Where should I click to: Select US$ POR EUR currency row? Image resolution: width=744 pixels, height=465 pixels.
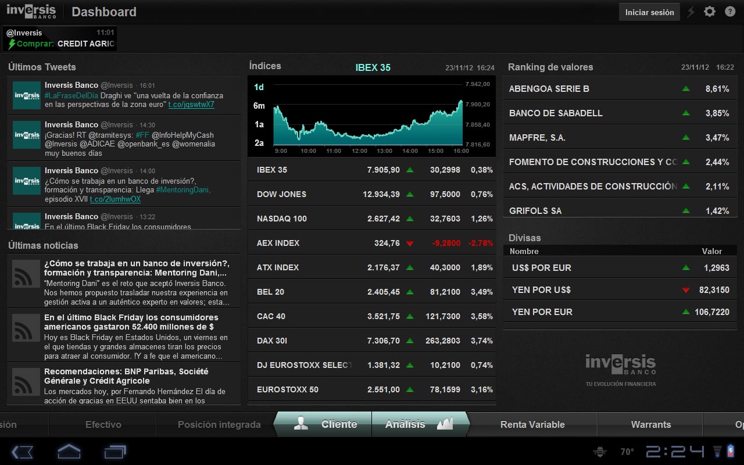pos(620,267)
